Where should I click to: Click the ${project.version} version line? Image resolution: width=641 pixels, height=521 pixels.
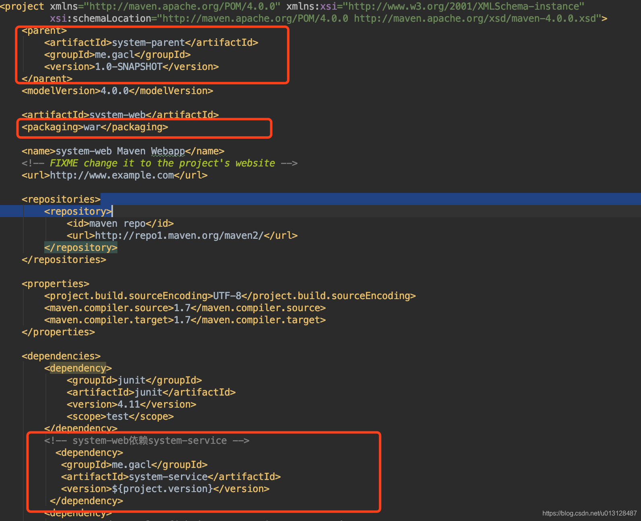[x=165, y=489]
